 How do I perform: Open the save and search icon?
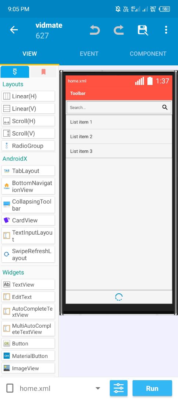143,30
